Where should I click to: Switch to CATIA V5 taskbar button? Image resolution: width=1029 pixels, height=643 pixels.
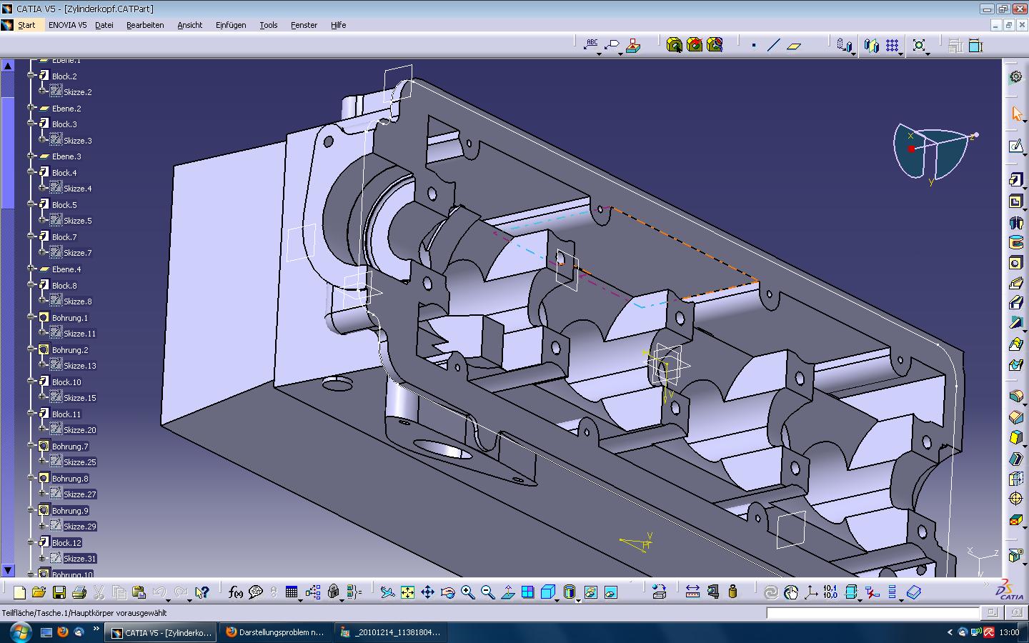pos(161,632)
